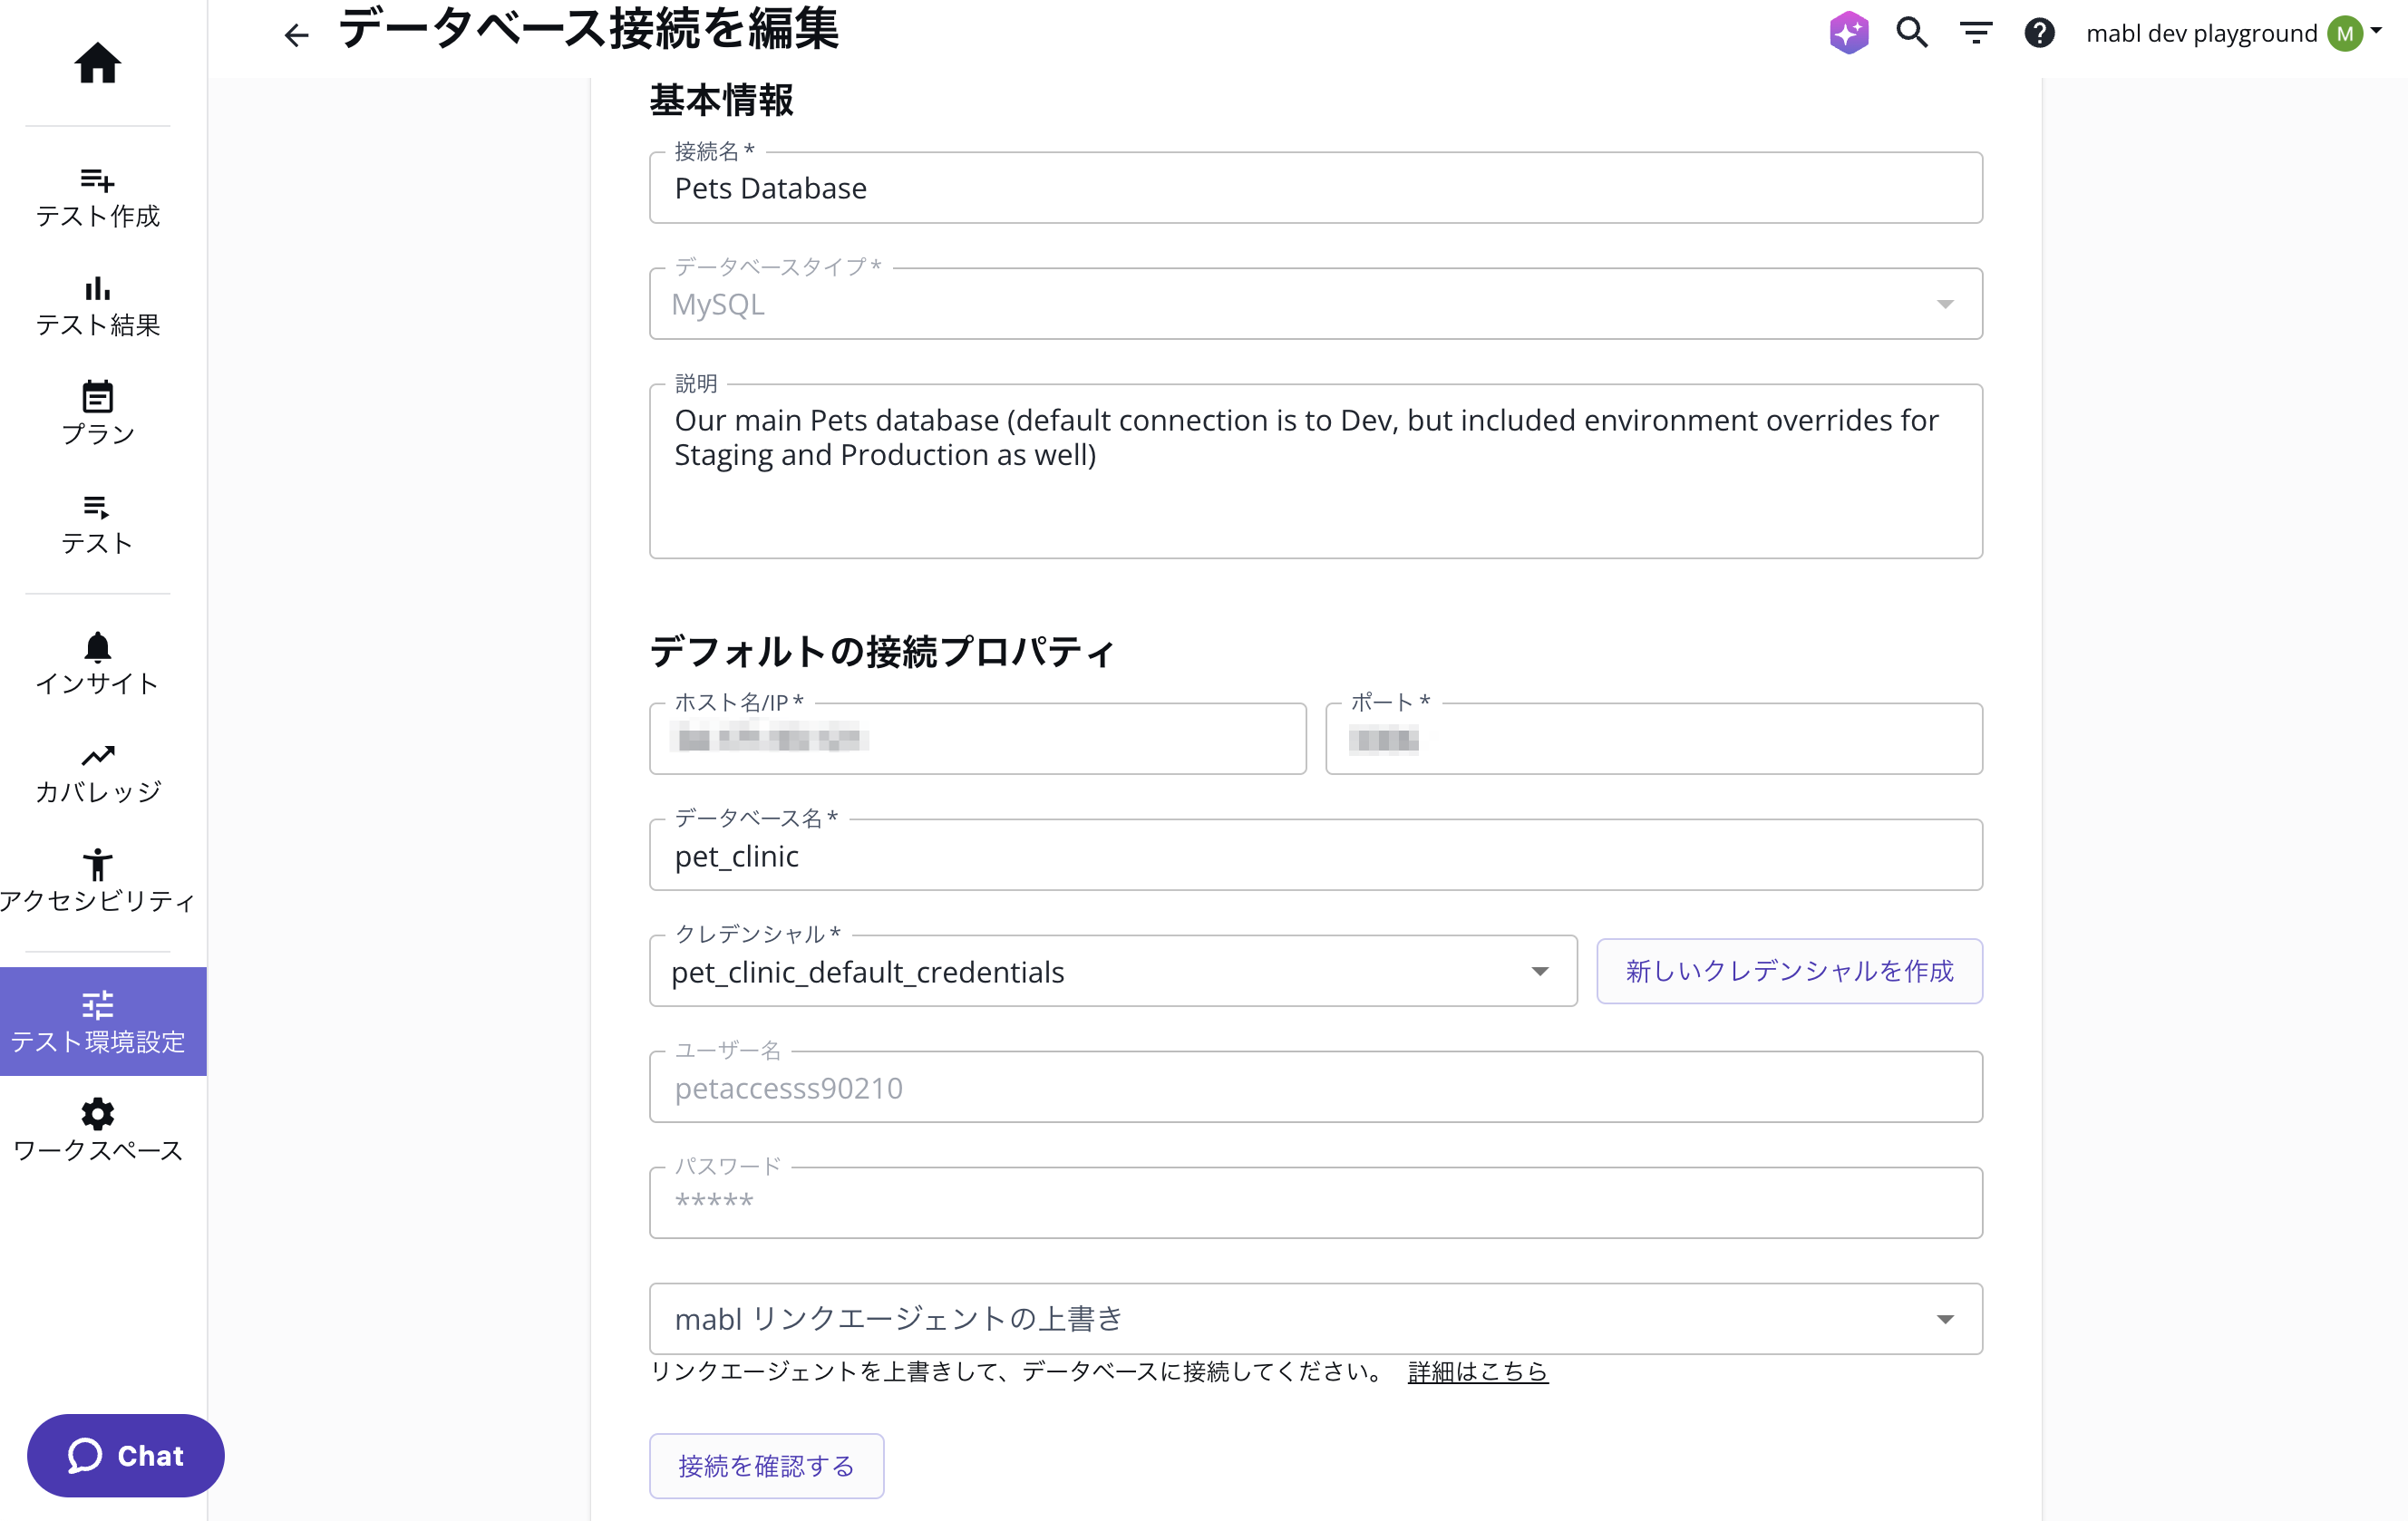2408x1521 pixels.
Task: Focus the 接続名 field with Pets Database
Action: click(1315, 188)
